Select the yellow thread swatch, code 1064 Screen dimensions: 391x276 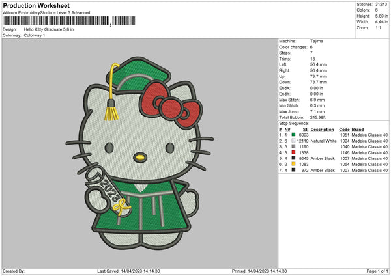click(294, 164)
